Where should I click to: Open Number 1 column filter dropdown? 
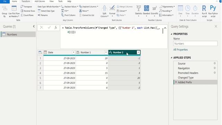(106, 52)
